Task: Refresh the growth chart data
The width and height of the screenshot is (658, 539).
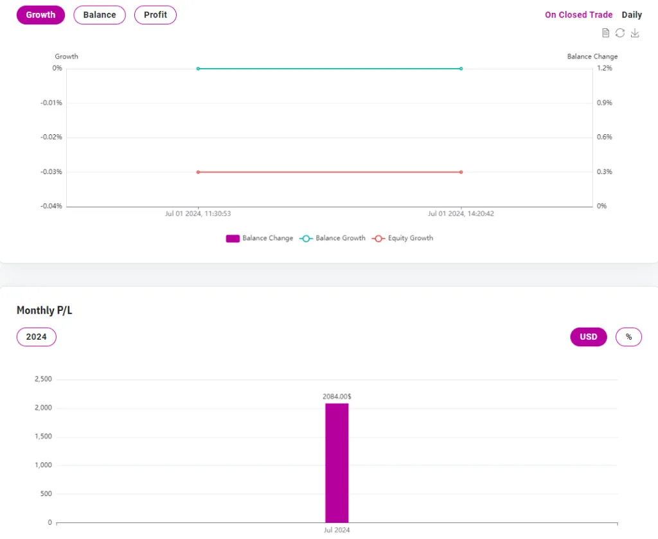Action: [x=619, y=33]
